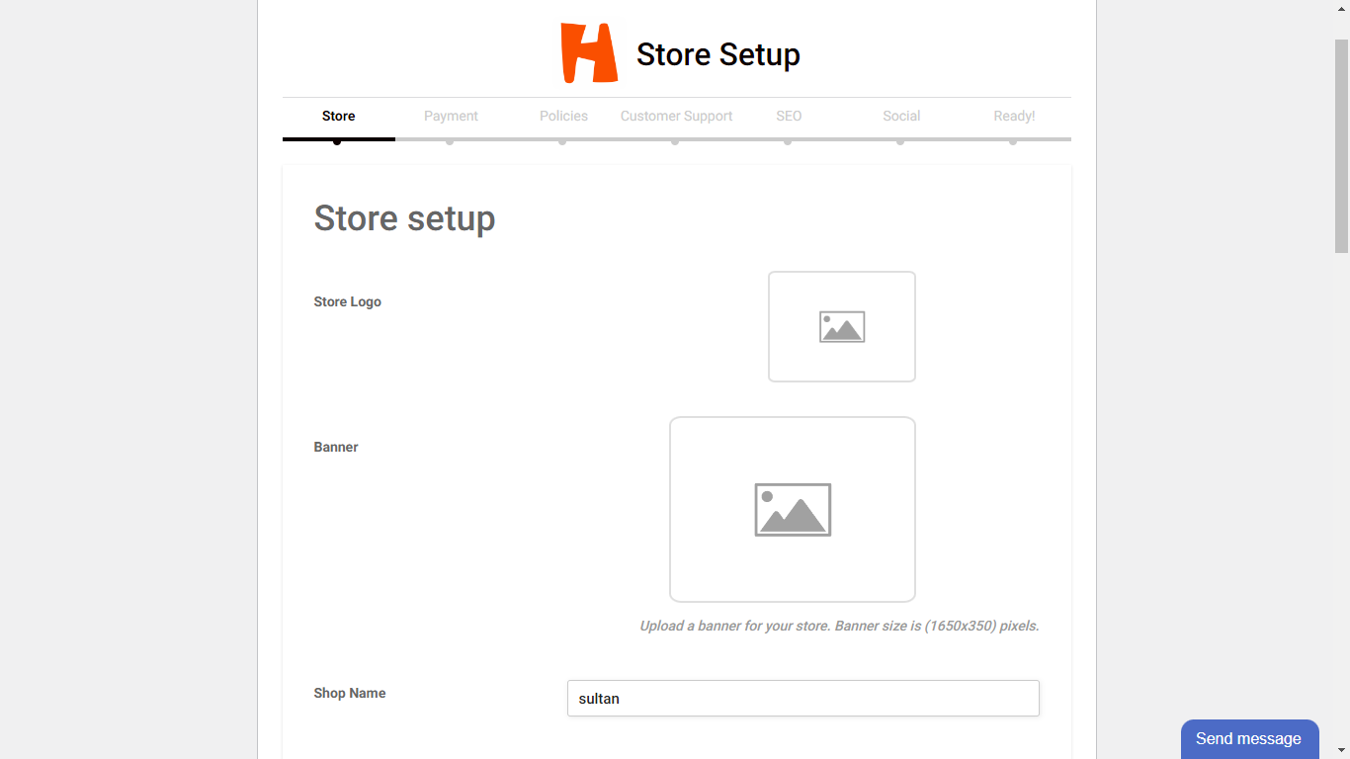Upload an image in Store Logo placeholder
Viewport: 1350px width, 759px height.
pyautogui.click(x=841, y=326)
